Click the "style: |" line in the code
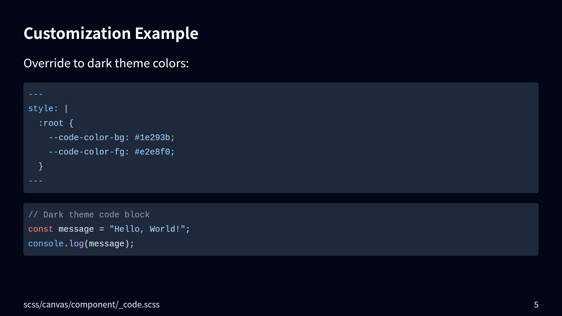The width and height of the screenshot is (562, 316). point(48,109)
